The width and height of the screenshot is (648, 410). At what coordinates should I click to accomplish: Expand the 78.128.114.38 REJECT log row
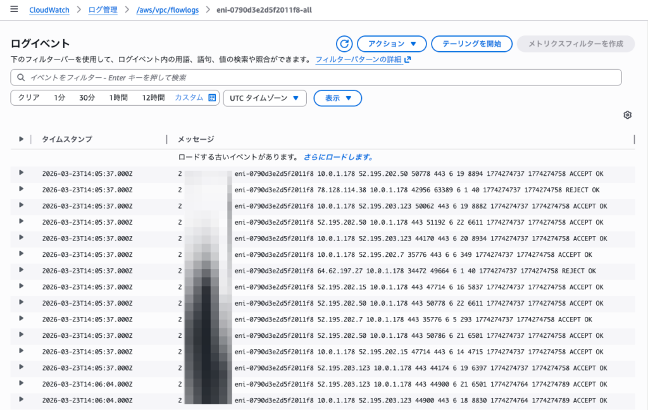click(x=21, y=189)
